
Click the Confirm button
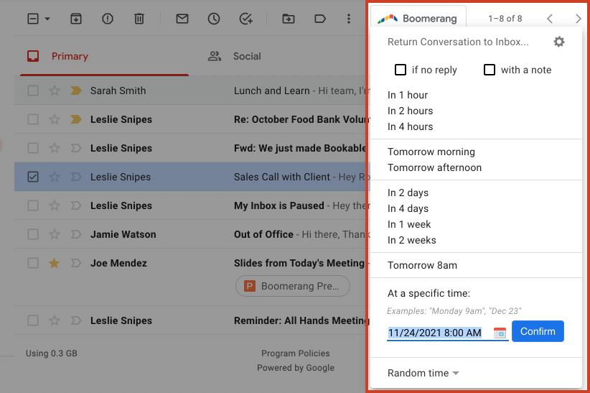pos(538,331)
